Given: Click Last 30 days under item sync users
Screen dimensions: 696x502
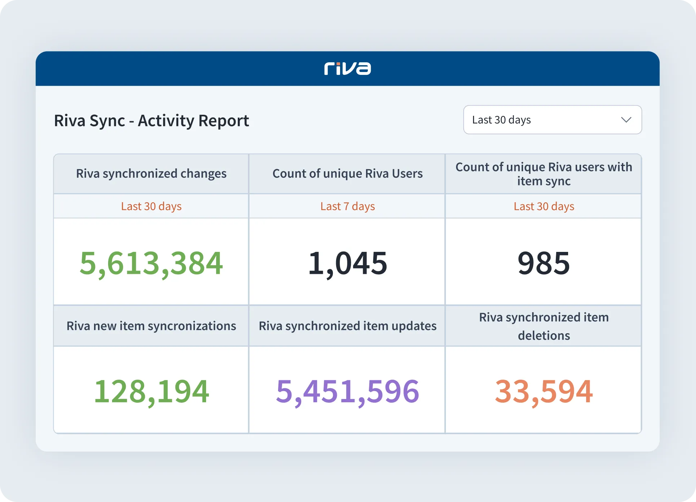Looking at the screenshot, I should [544, 206].
